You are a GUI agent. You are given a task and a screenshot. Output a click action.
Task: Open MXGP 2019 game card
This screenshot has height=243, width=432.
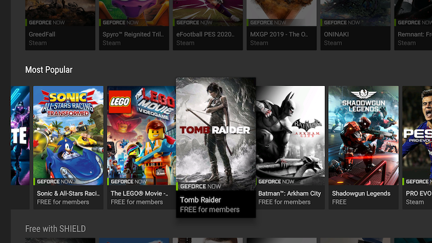(281, 25)
